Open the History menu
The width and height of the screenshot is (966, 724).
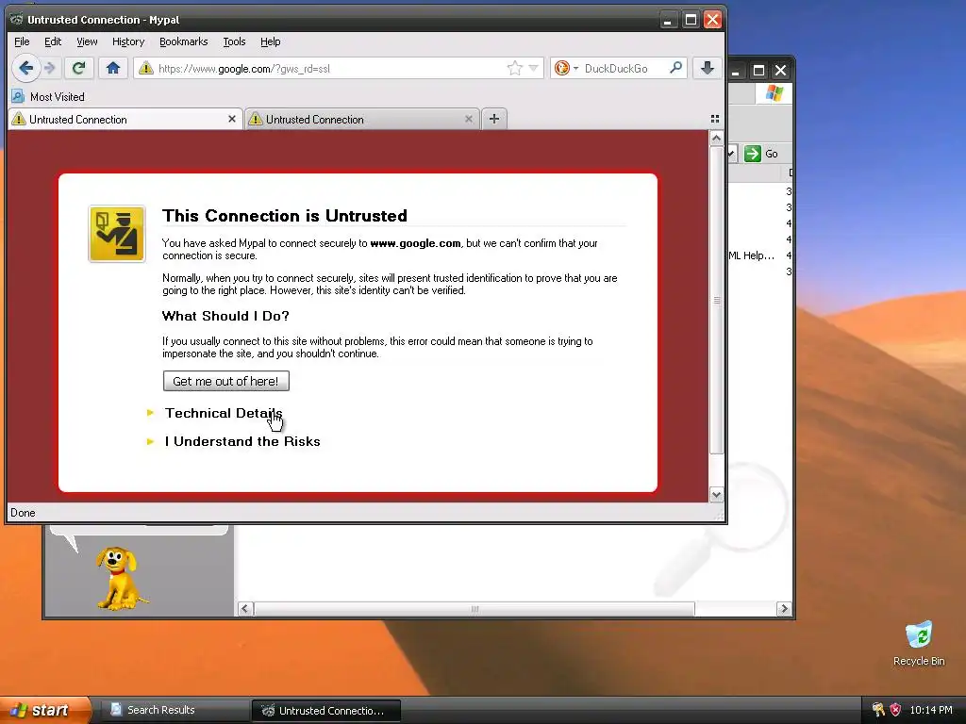tap(128, 41)
